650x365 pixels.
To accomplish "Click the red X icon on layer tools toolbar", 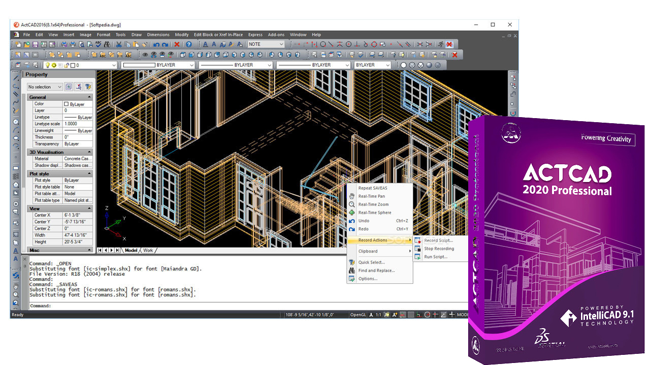I will [454, 54].
